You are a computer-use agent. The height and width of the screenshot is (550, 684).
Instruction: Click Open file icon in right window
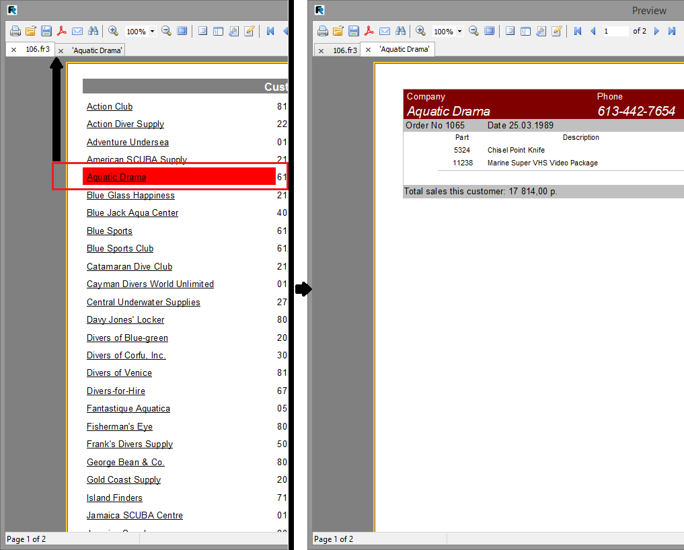(338, 31)
